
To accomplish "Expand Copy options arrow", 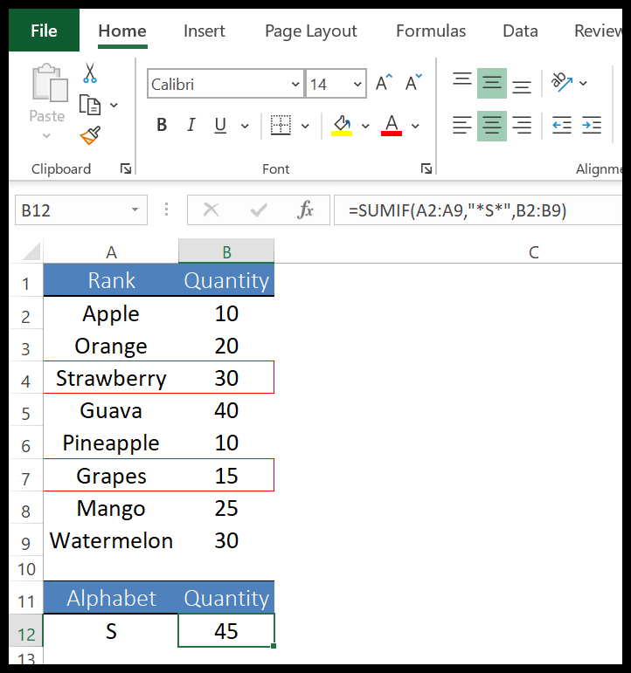I will click(114, 105).
